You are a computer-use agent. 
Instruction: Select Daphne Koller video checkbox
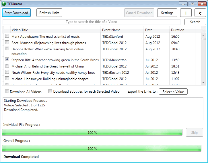pyautogui.click(x=7, y=49)
